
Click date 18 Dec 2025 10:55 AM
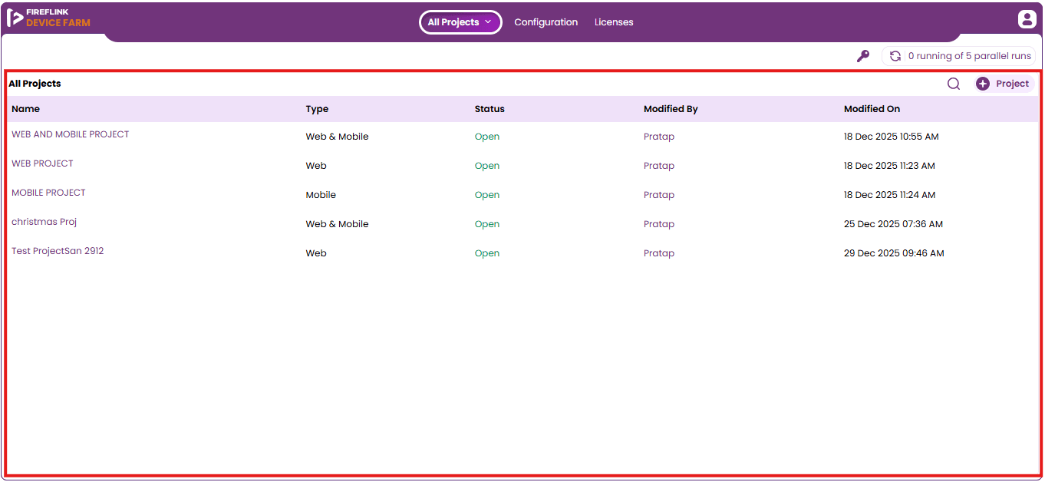pyautogui.click(x=891, y=137)
